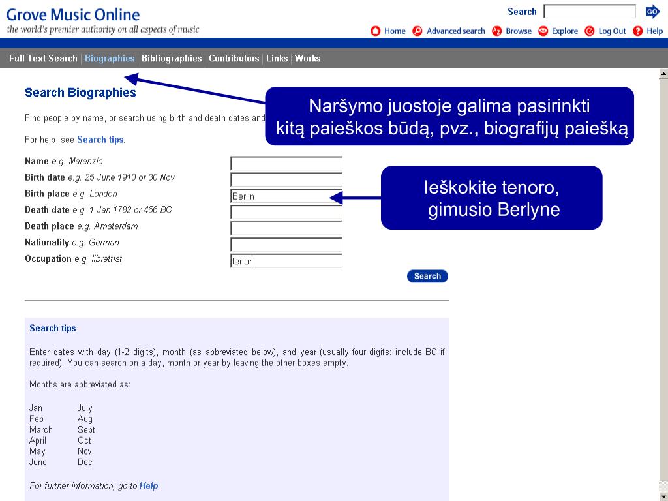This screenshot has height=501, width=668.
Task: Click the Advanced search magnifier icon
Action: (417, 31)
